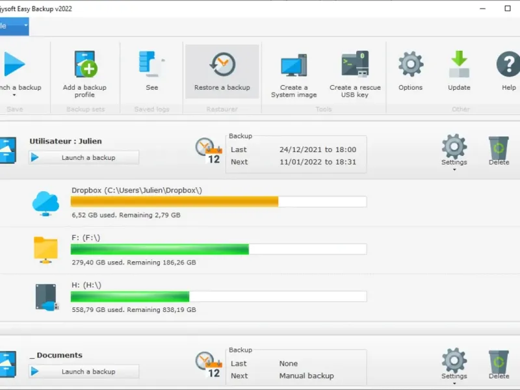Expand Settings arrow for Utilisateur : Julien
This screenshot has height=390, width=520.
454,170
